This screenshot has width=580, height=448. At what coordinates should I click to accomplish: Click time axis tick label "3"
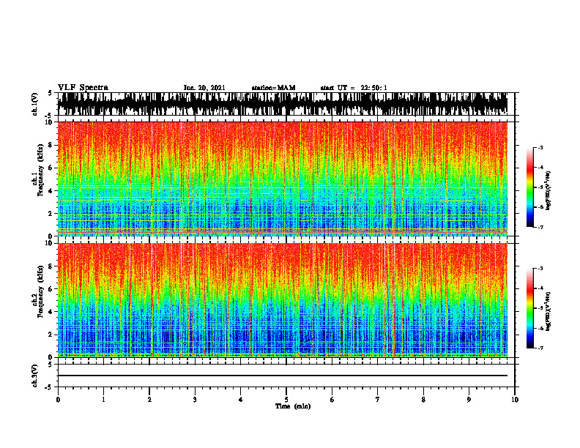[x=195, y=400]
